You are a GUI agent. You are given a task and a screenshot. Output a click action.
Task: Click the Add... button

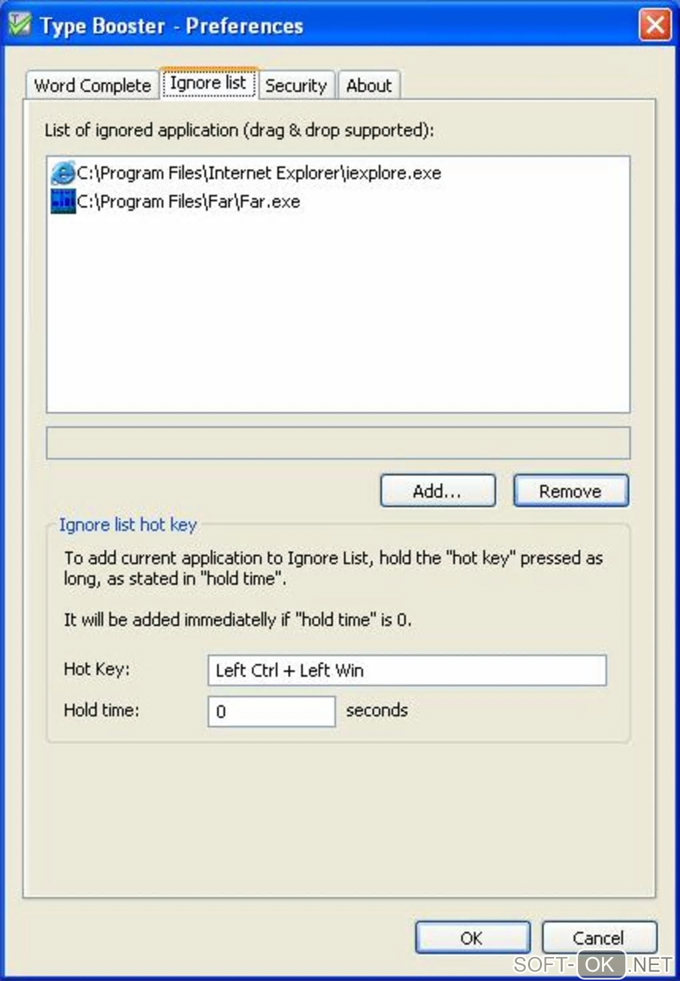tap(438, 491)
